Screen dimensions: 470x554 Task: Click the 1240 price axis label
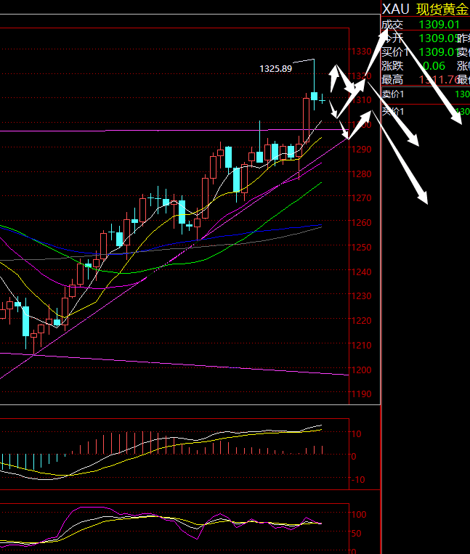[361, 272]
